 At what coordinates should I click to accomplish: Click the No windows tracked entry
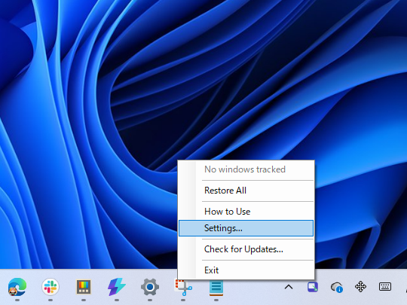(x=246, y=169)
